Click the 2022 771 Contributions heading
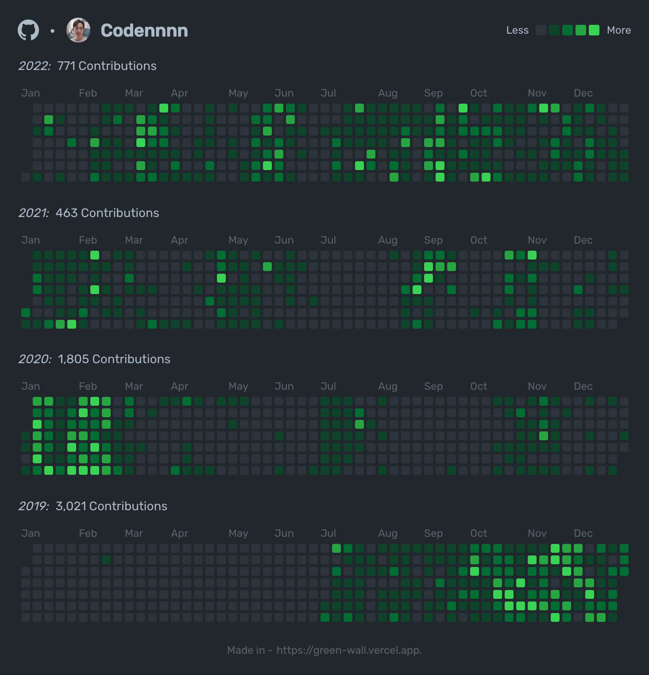Image resolution: width=649 pixels, height=675 pixels. (88, 66)
